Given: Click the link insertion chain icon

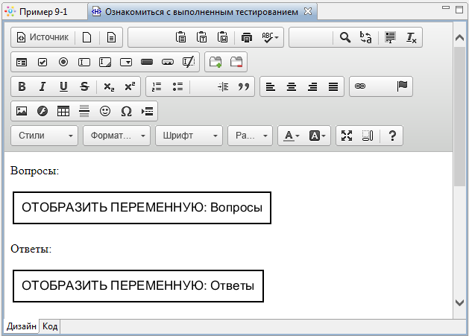Looking at the screenshot, I should pos(360,86).
